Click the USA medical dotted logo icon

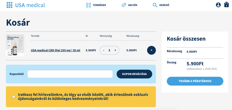[10, 5]
